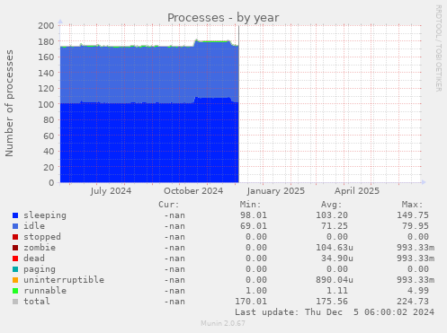447x333 pixels.
Task: Click the y-axis label 100
Action: point(46,104)
